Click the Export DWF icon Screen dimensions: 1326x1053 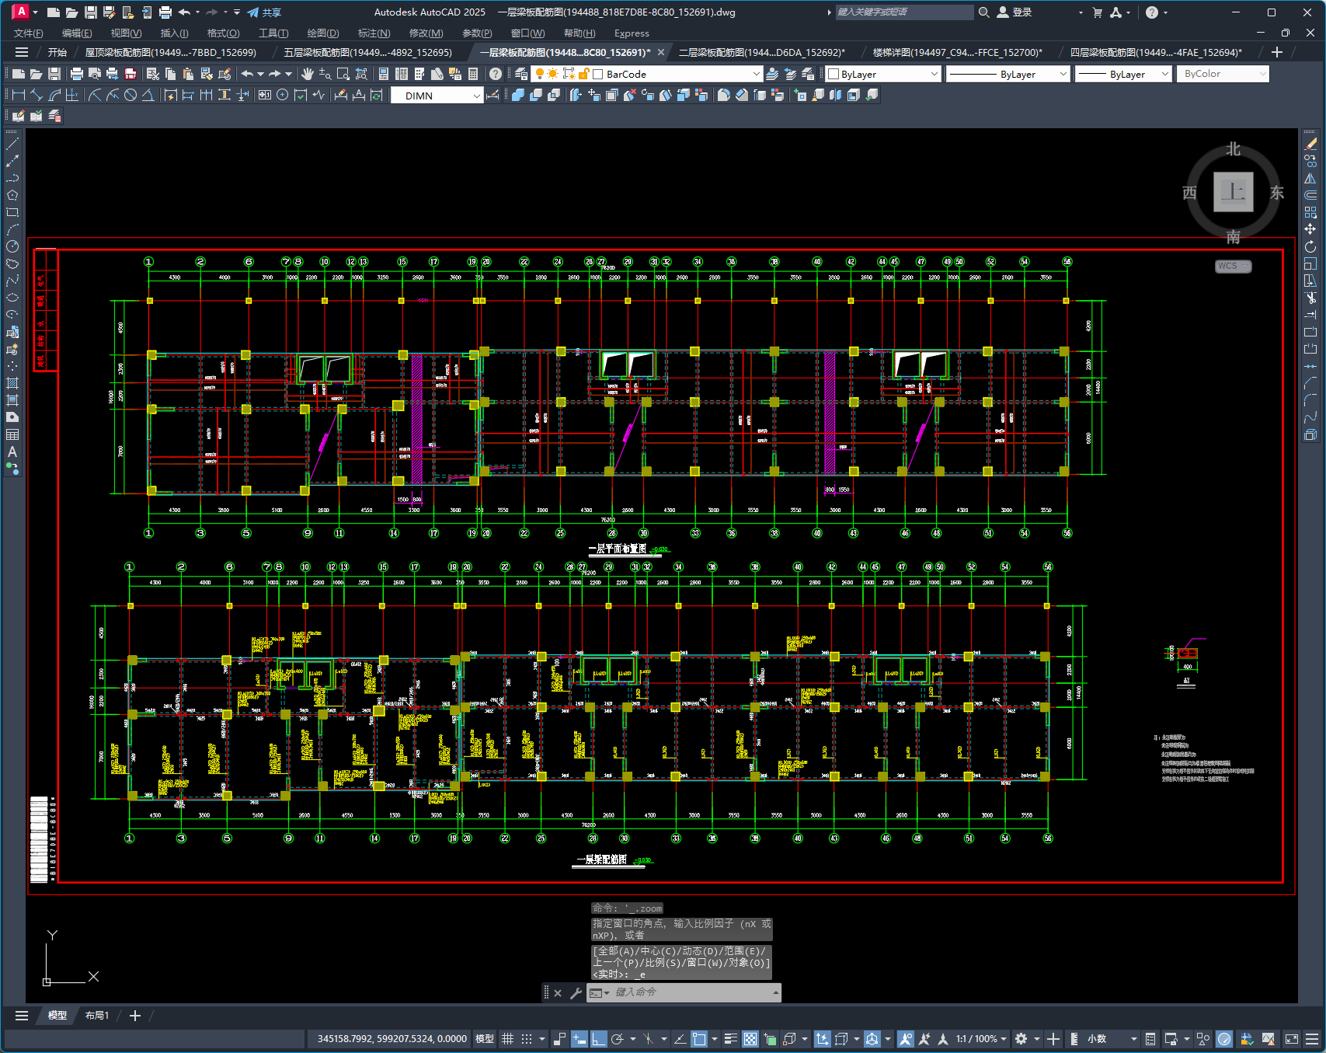pos(131,74)
